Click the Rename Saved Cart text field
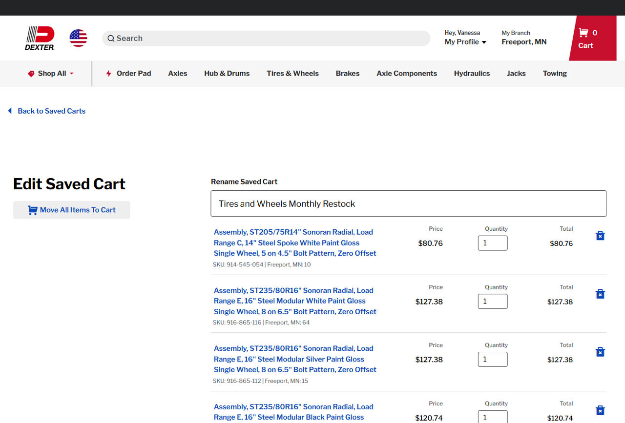The image size is (625, 423). click(409, 203)
